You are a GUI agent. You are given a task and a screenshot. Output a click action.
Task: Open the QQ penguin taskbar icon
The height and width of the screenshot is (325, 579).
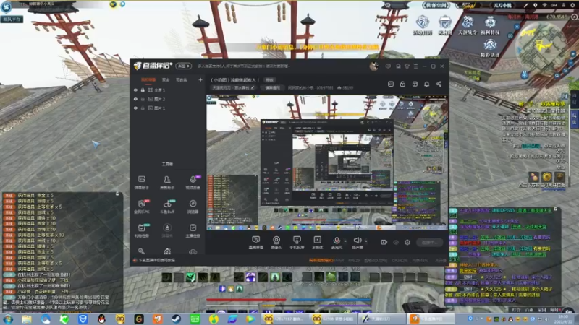coord(101,318)
